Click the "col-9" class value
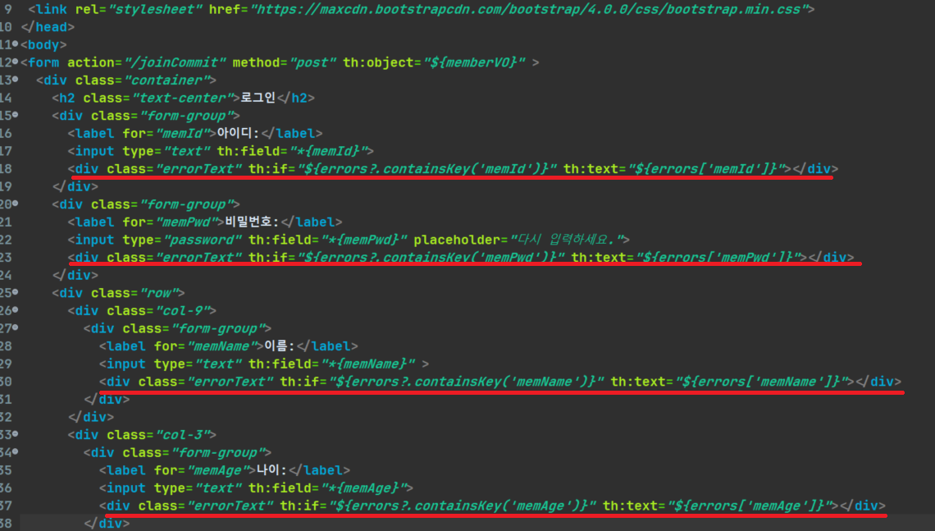 [181, 311]
